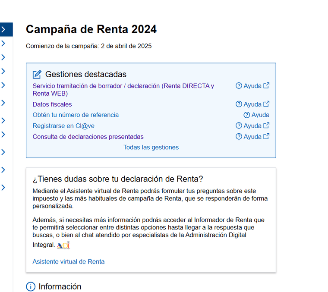Click the help question icon for número de referencia
Viewport: 328px width, 292px height.
click(x=246, y=115)
